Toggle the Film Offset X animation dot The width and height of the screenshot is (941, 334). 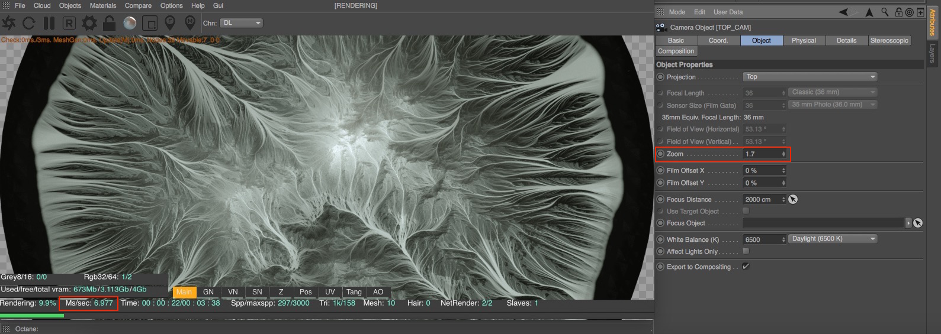tap(660, 170)
